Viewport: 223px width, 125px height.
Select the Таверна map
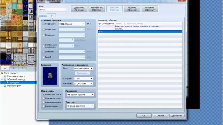14,83
